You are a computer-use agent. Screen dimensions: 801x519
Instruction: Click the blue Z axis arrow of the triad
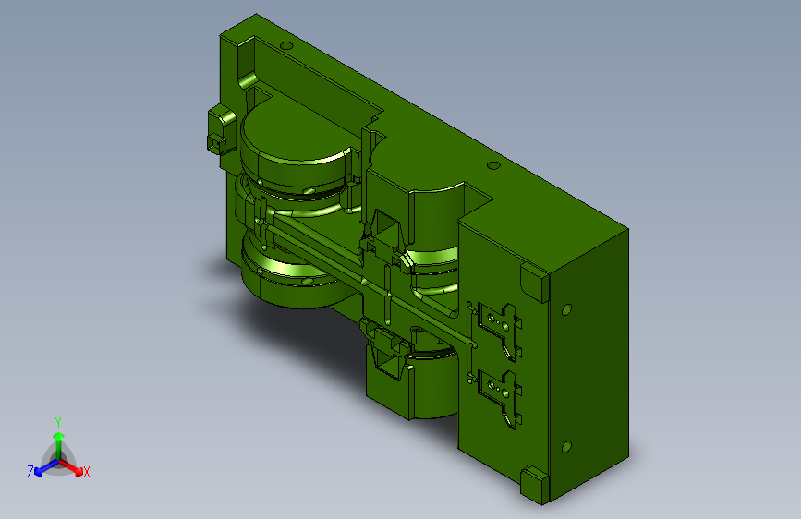coord(46,468)
